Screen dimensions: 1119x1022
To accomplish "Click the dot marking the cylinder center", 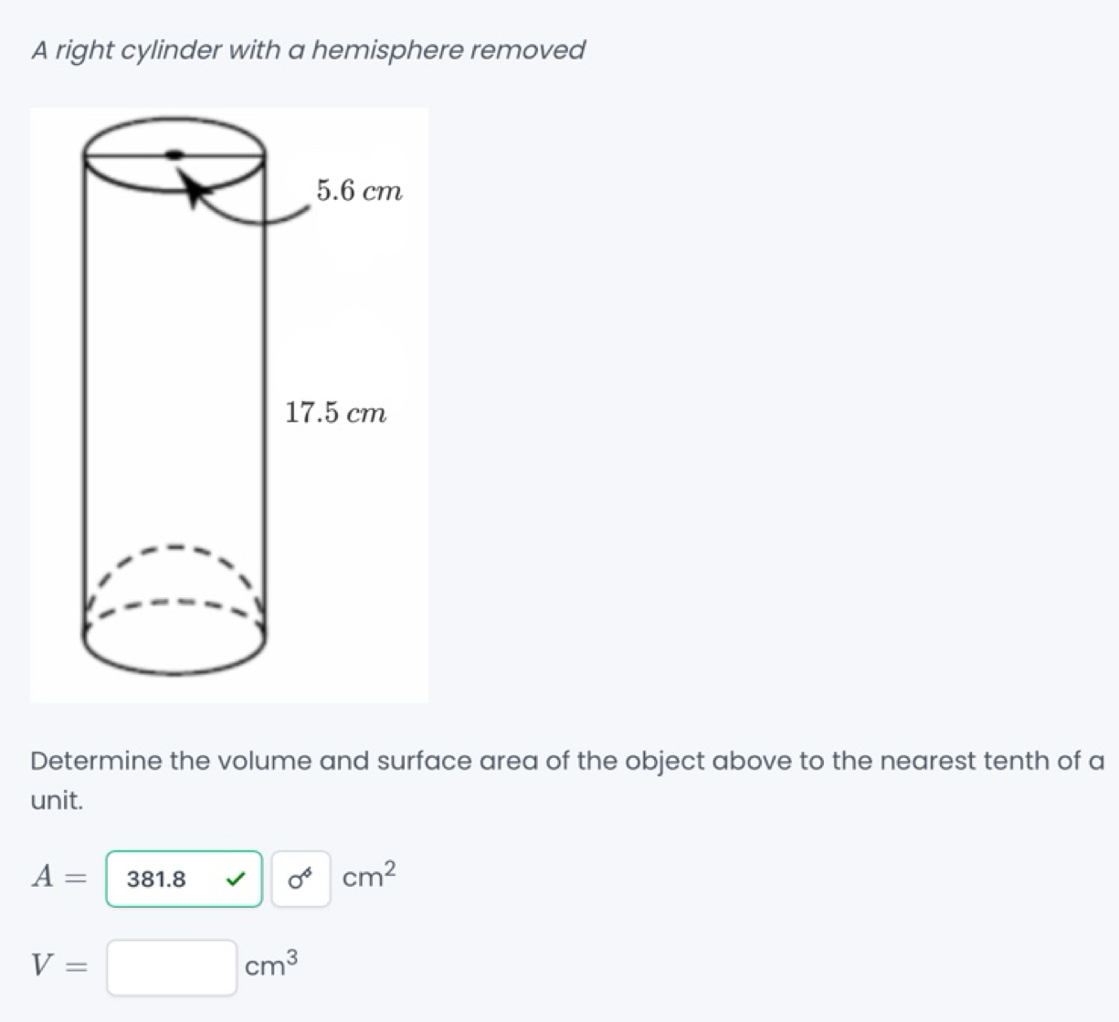I will click(174, 153).
